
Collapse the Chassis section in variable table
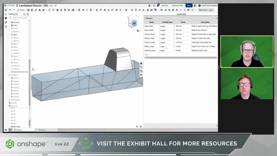(145, 18)
